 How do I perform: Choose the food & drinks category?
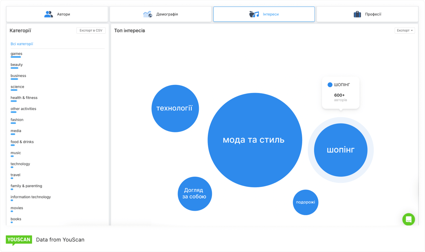point(22,142)
